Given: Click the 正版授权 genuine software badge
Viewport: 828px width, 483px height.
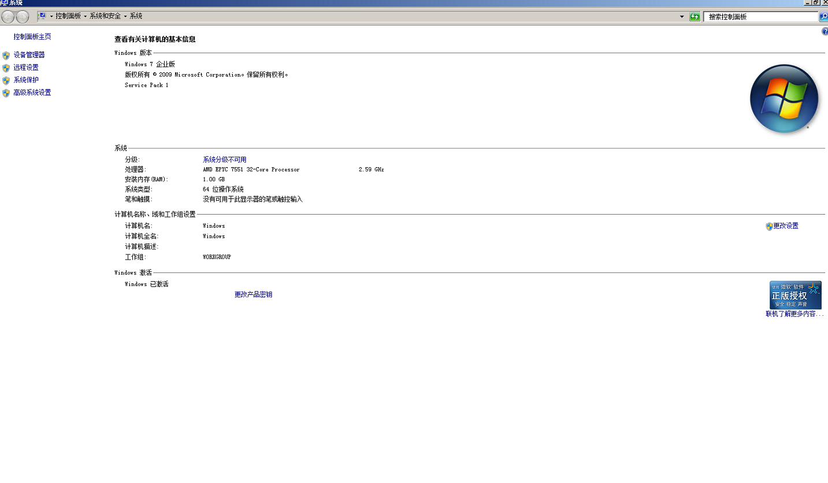Looking at the screenshot, I should tap(795, 295).
